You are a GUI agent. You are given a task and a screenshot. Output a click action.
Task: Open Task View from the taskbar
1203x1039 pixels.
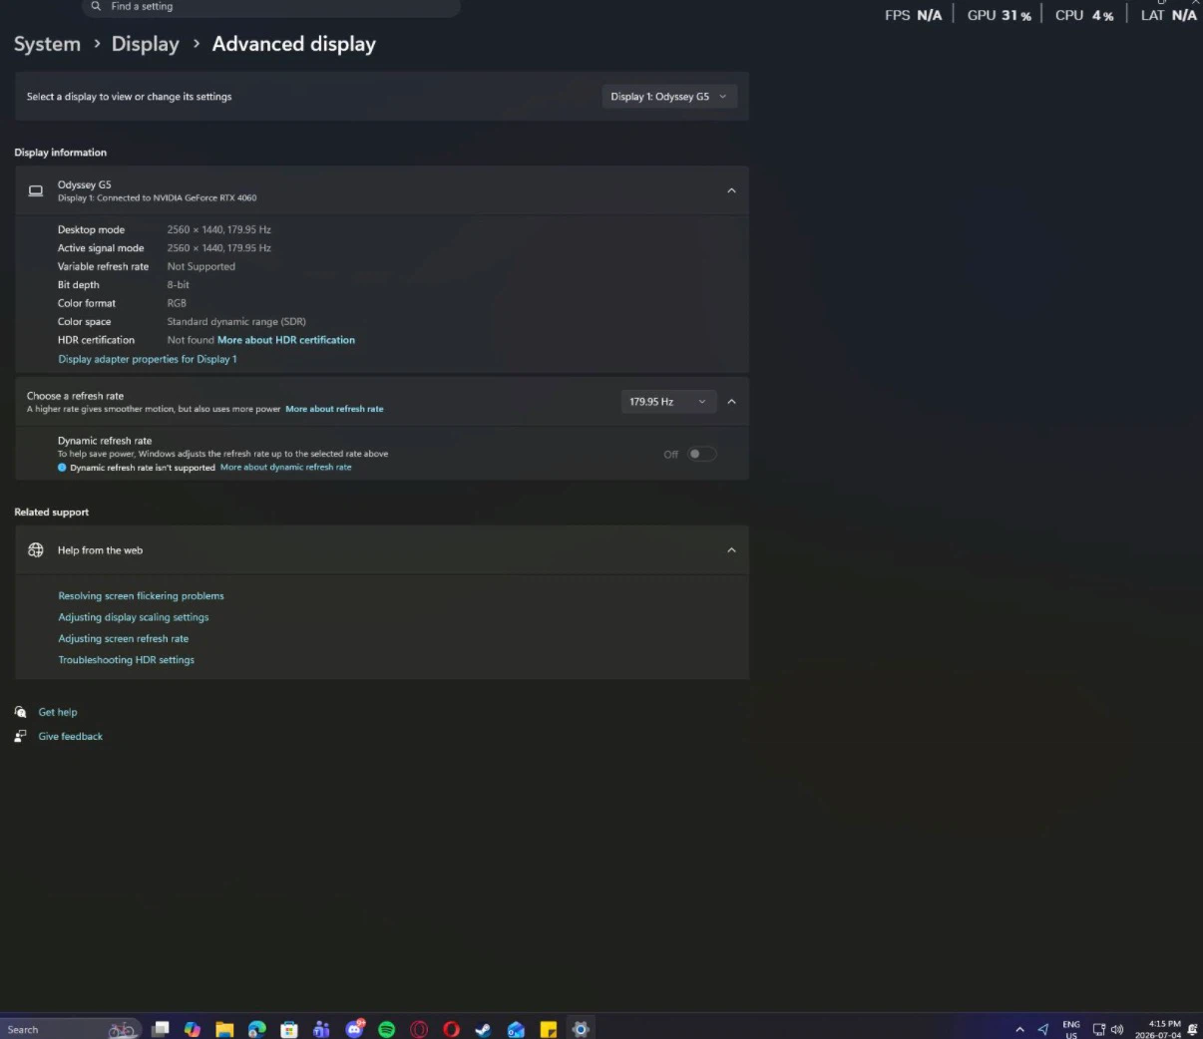[161, 1029]
